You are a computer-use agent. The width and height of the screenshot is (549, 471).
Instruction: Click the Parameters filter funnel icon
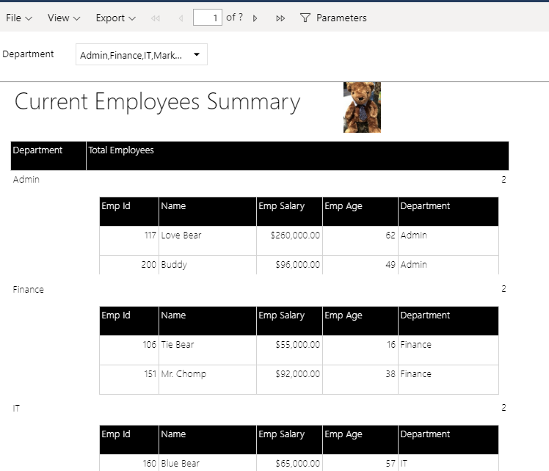[x=305, y=18]
